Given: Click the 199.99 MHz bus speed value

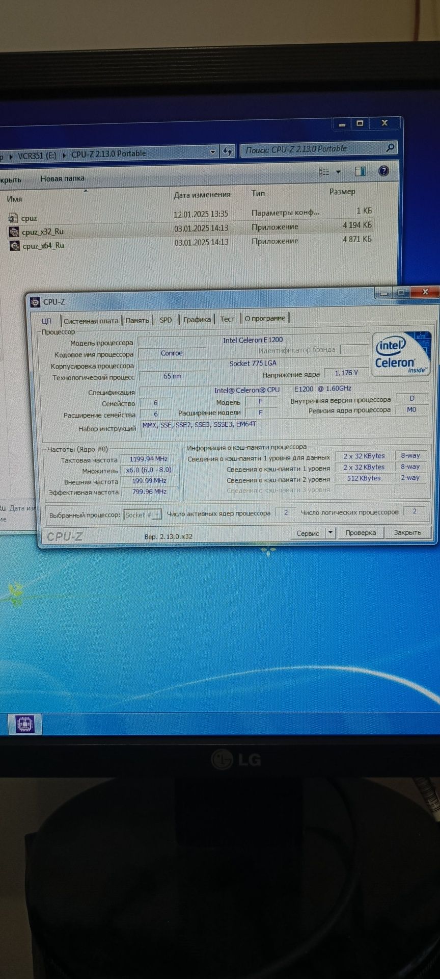Looking at the screenshot, I should (x=149, y=481).
